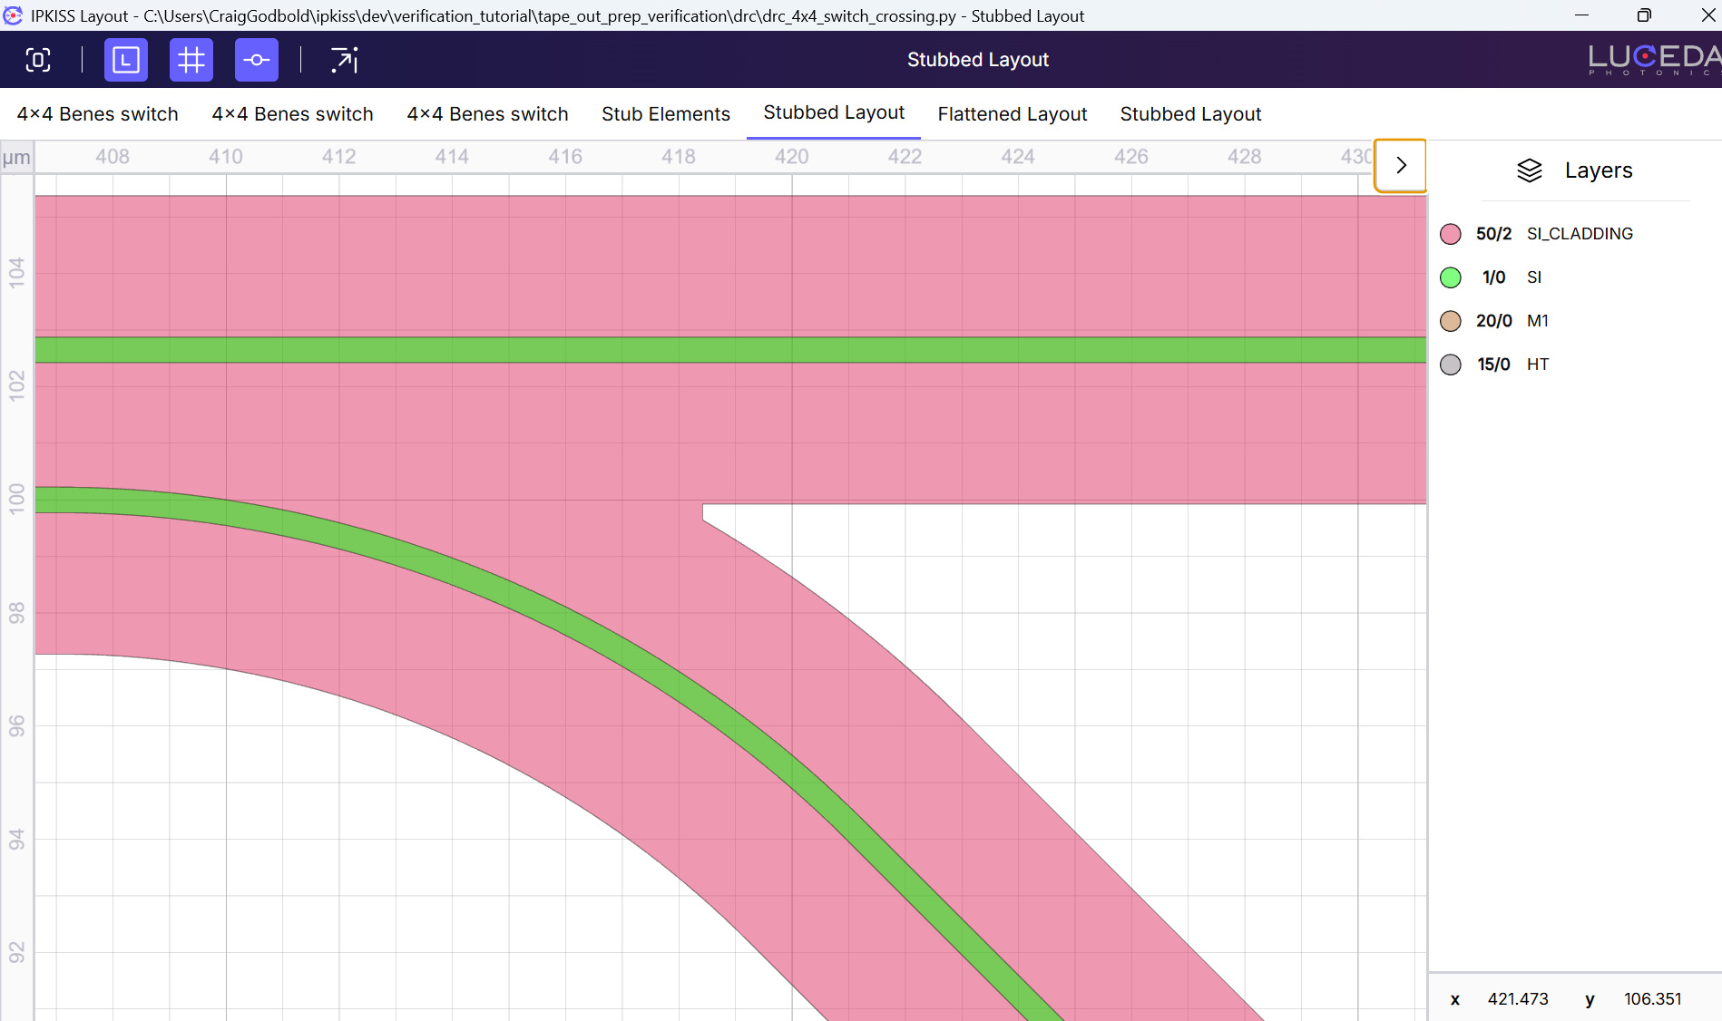
Task: Click the SI_CLADDING pink color swatch
Action: click(1450, 234)
